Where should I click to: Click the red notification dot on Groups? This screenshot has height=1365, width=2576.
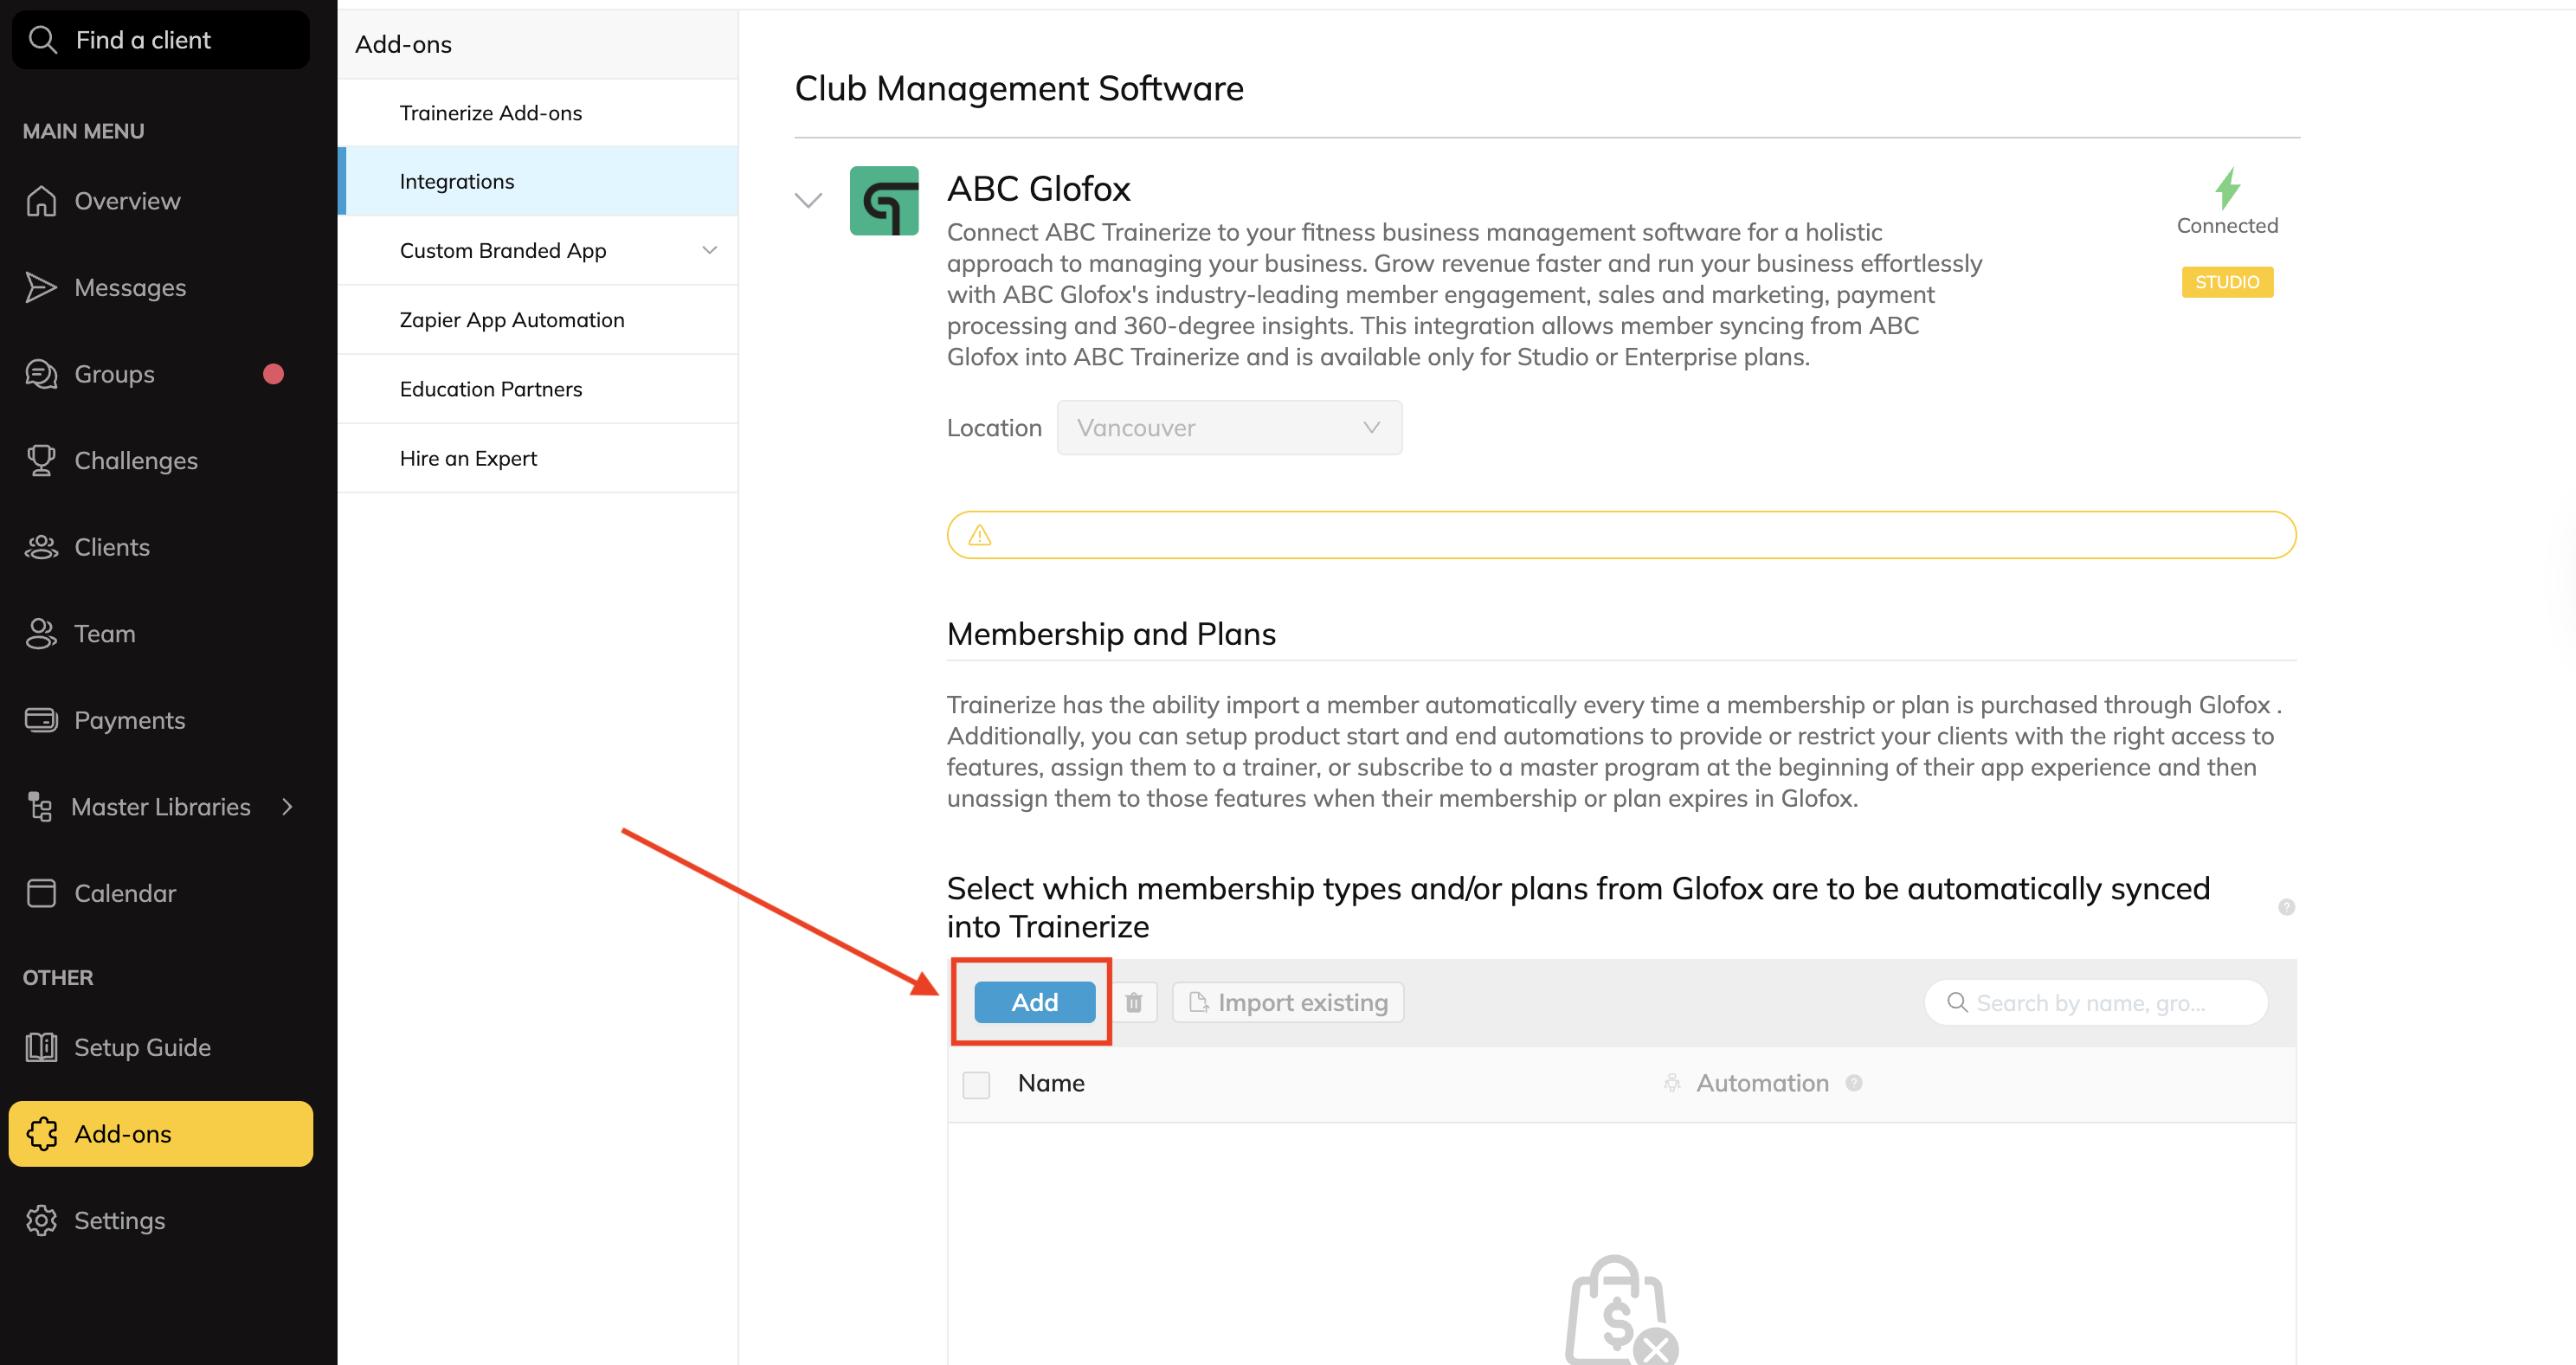pos(273,374)
